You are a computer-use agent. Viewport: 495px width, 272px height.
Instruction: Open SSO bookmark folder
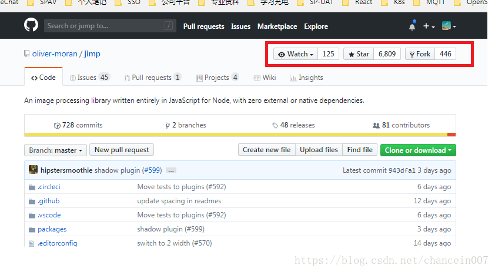tap(129, 2)
